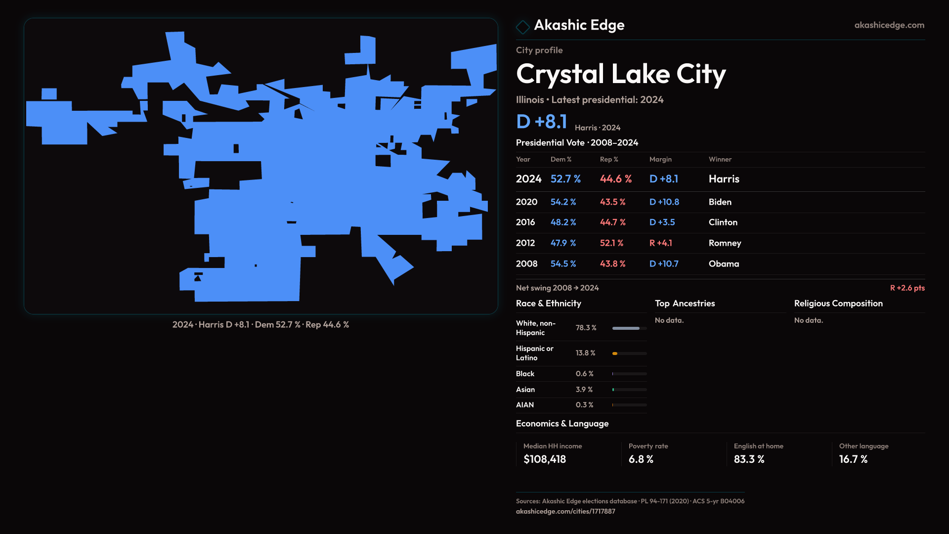This screenshot has height=534, width=949.
Task: Click the Other language stat card
Action: click(863, 453)
